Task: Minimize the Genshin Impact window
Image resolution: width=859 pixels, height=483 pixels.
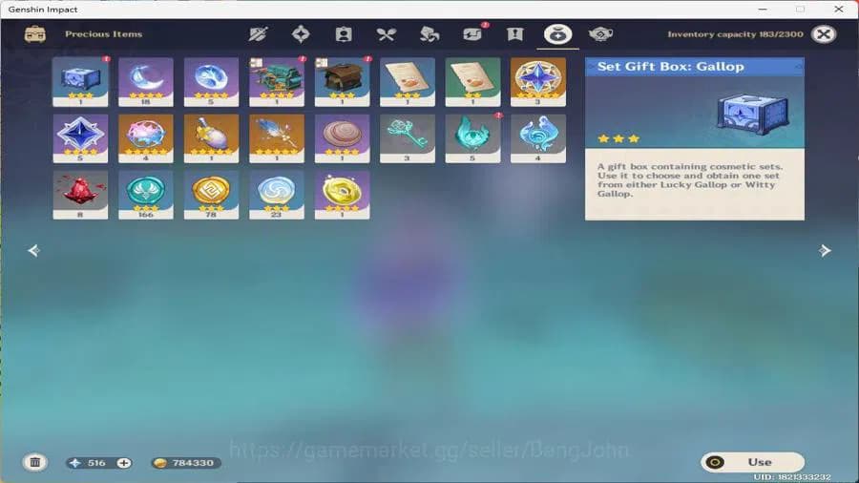Action: point(763,10)
